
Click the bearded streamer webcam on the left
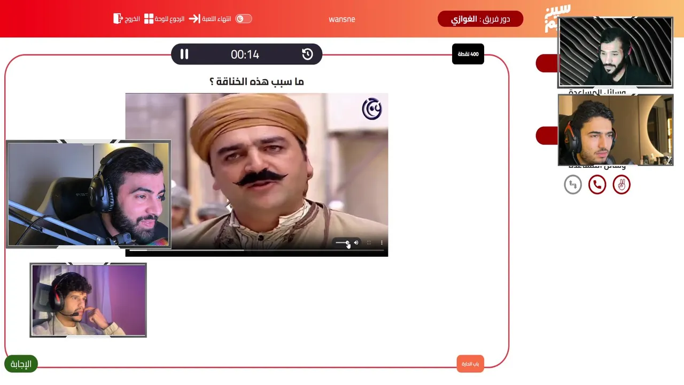pyautogui.click(x=89, y=195)
